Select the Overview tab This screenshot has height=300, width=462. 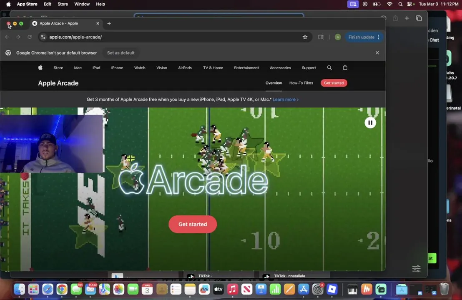click(274, 83)
